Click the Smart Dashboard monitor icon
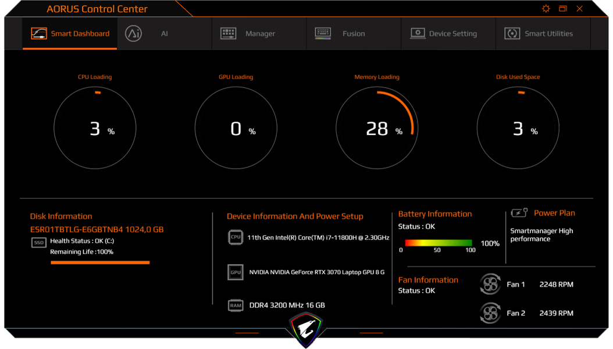 click(39, 34)
